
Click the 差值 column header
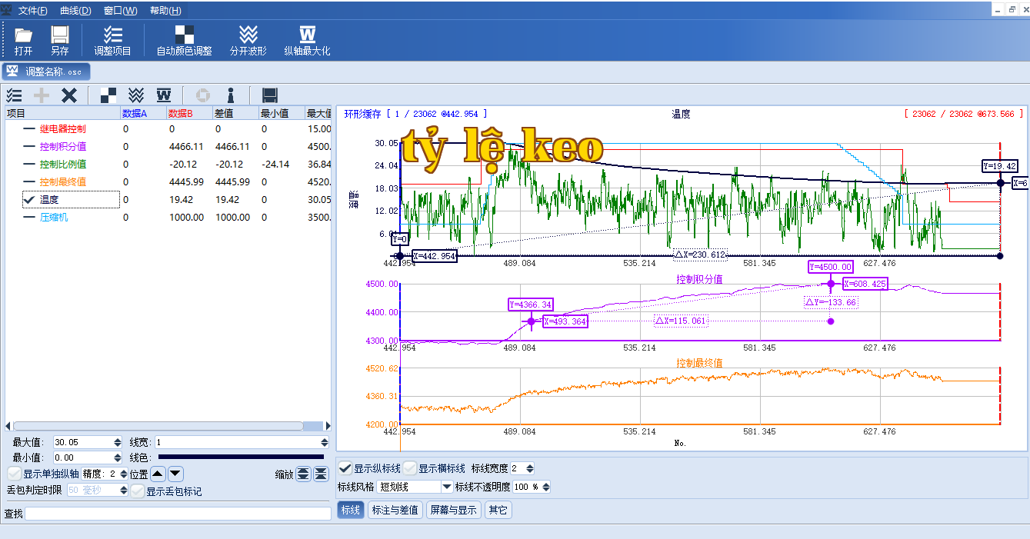236,113
